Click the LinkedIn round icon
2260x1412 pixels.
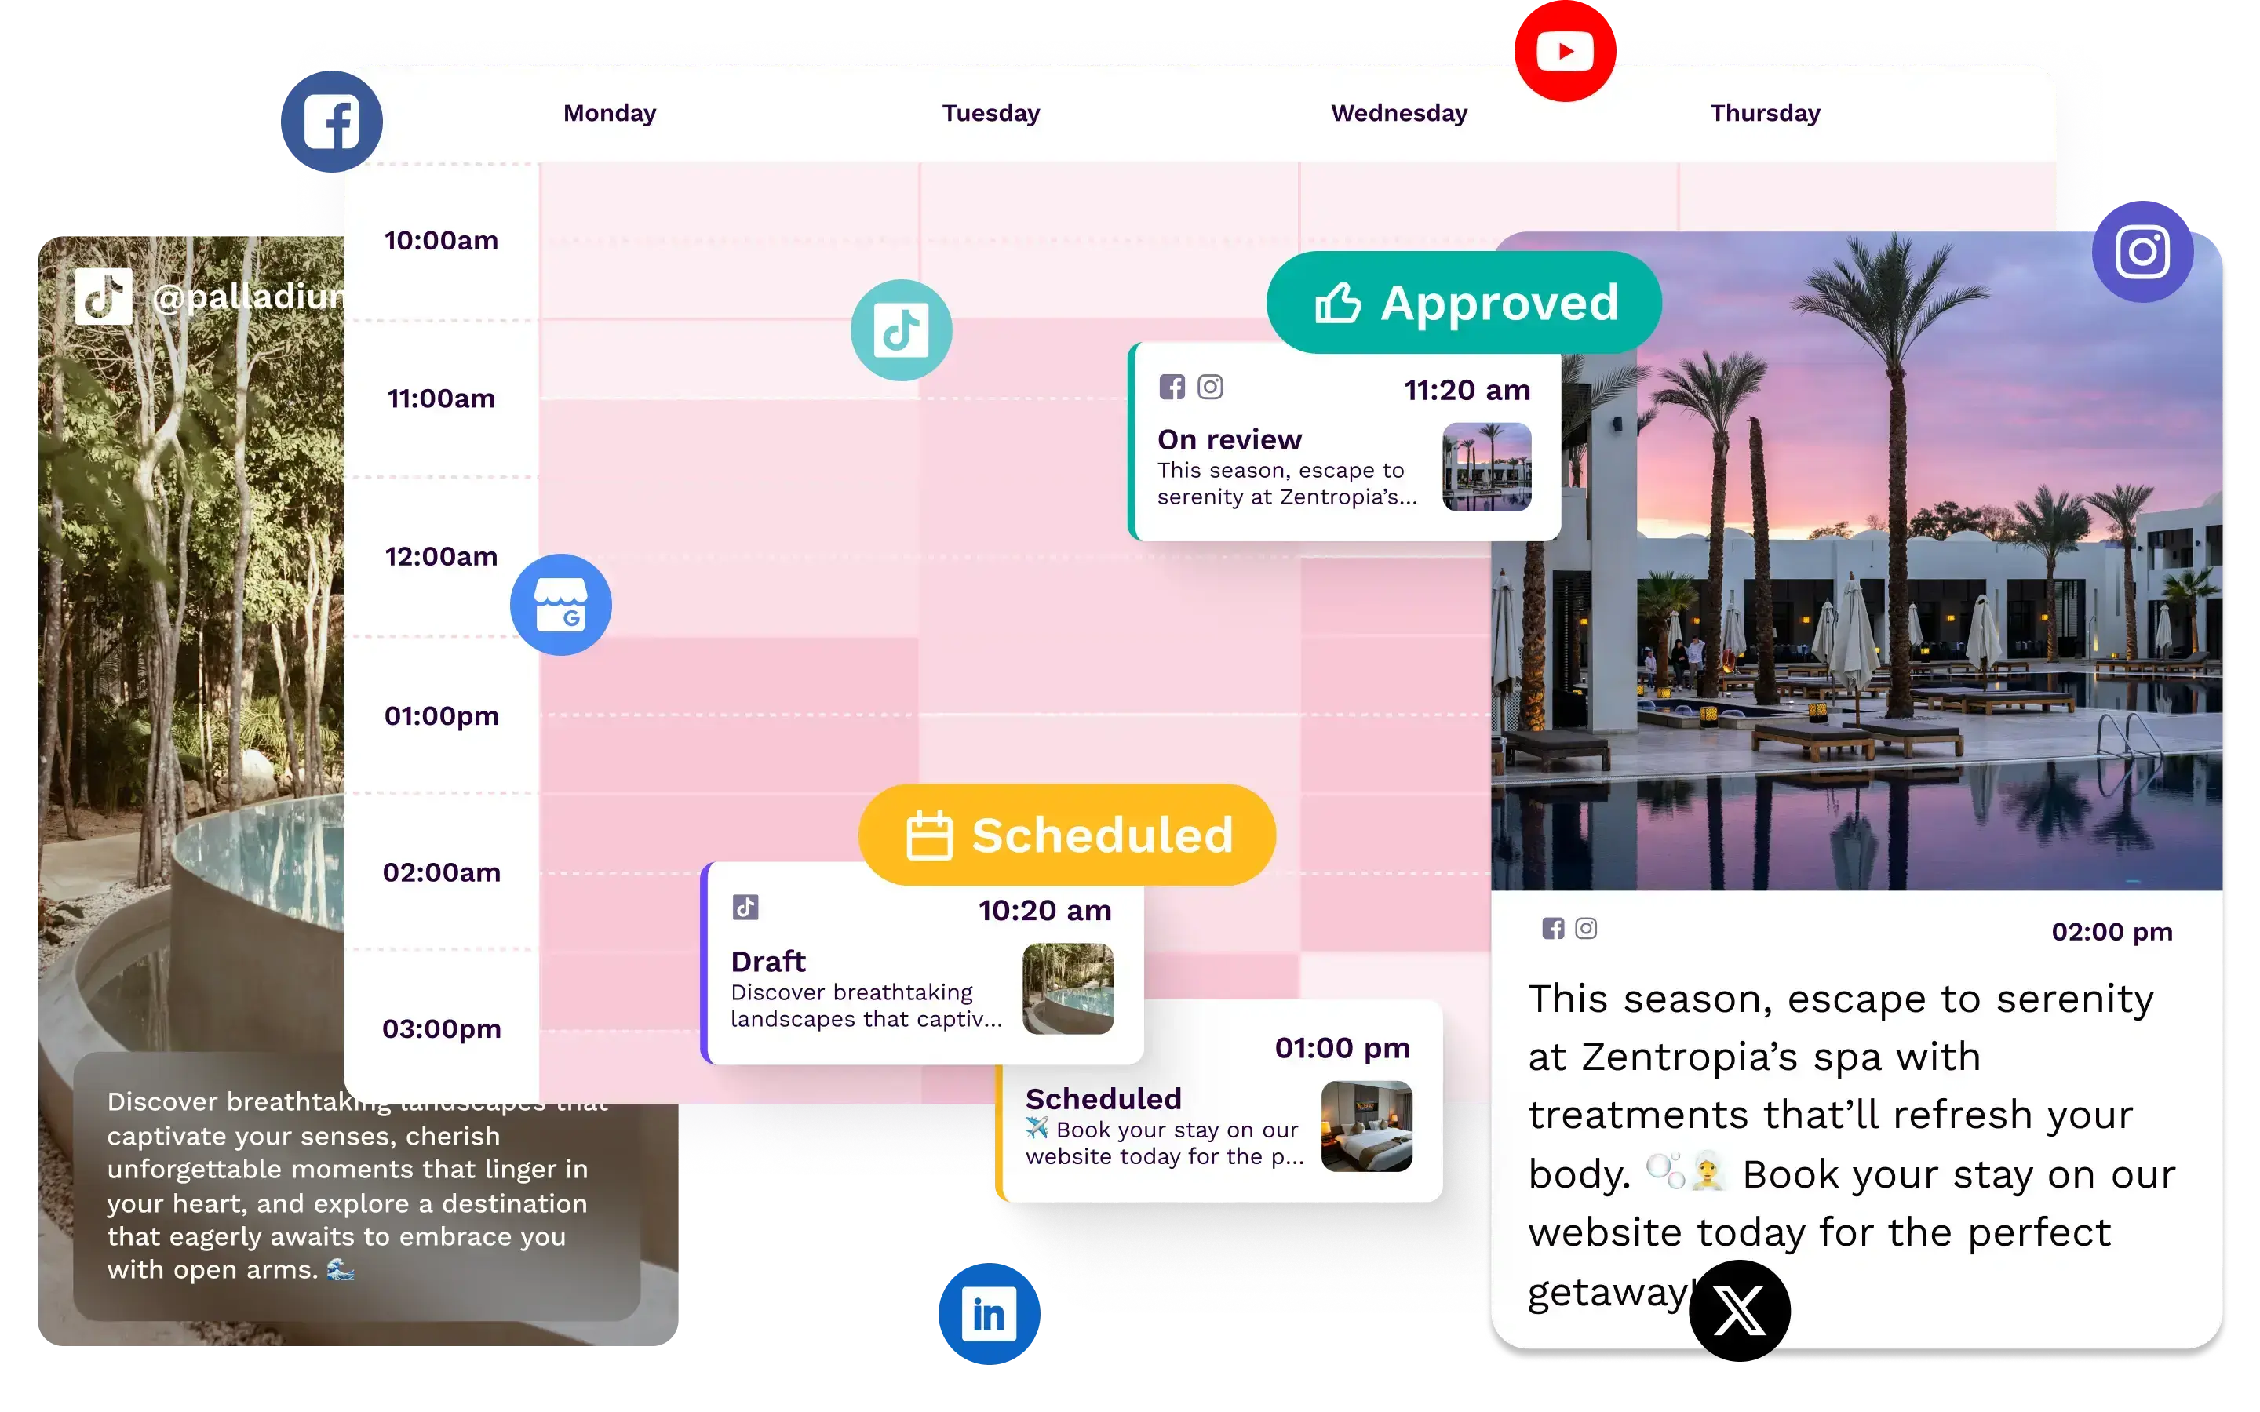pos(989,1314)
